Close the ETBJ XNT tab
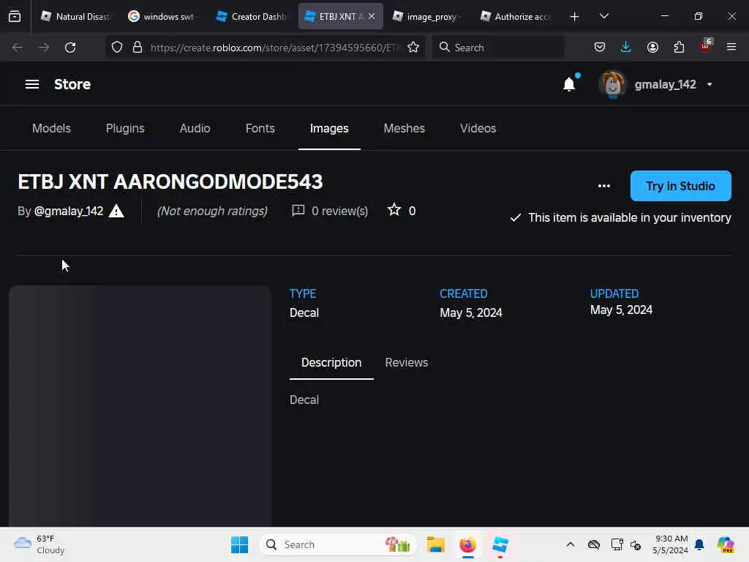This screenshot has height=562, width=749. click(372, 17)
